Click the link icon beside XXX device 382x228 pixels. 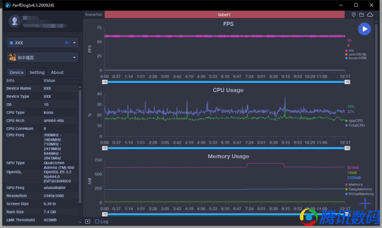click(x=67, y=43)
